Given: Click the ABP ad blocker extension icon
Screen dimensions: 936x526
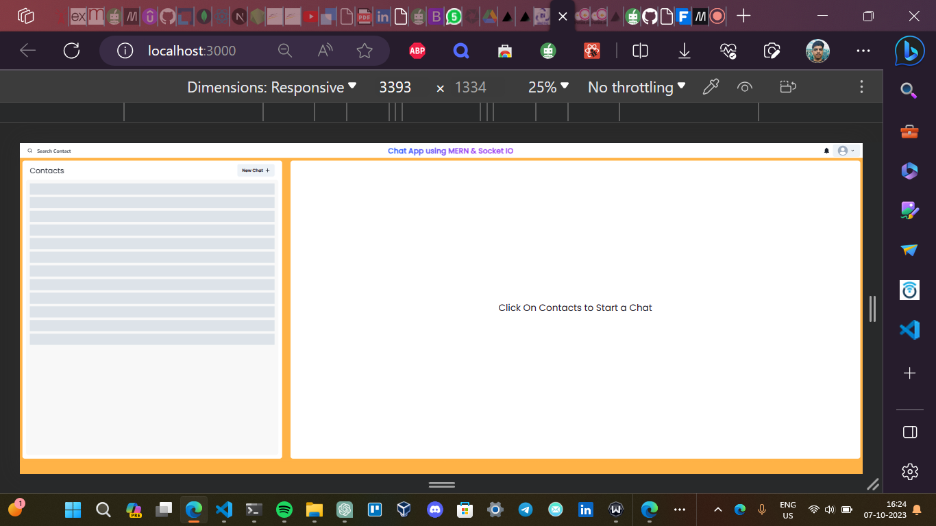Looking at the screenshot, I should [417, 51].
